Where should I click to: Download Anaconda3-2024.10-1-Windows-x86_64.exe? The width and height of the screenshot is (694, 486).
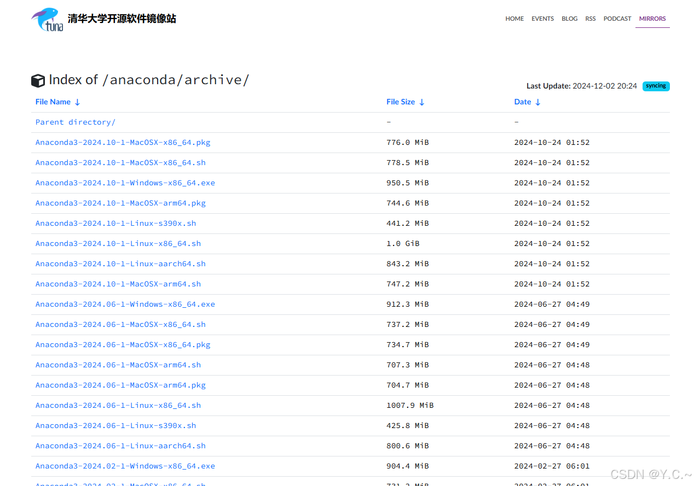(125, 183)
